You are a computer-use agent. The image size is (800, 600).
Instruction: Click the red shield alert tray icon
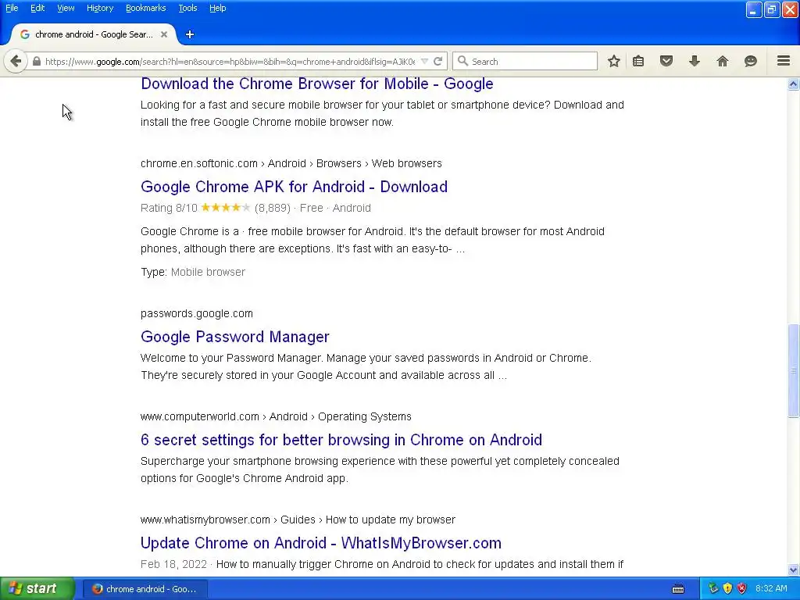(742, 589)
